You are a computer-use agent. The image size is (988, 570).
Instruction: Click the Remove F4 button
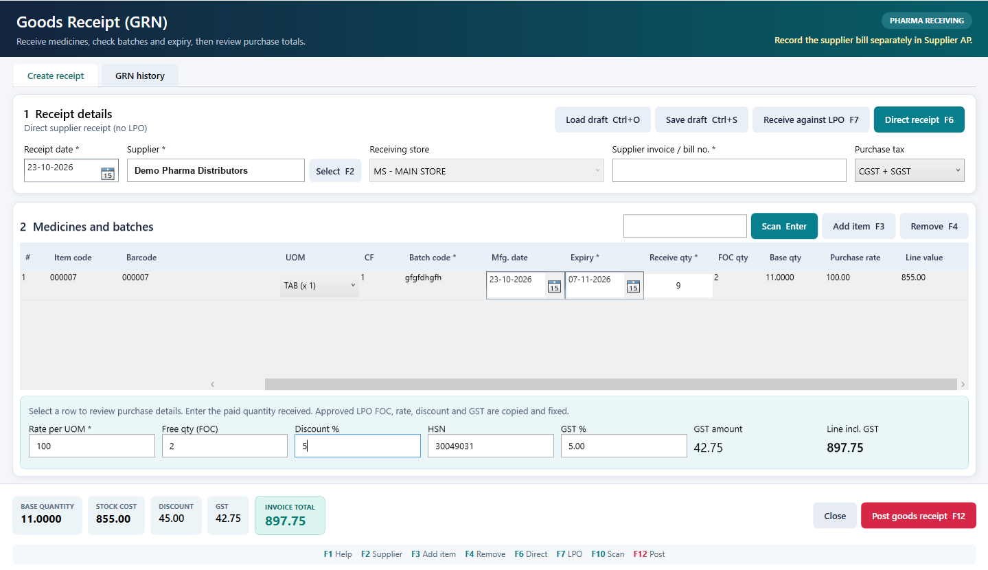tap(934, 226)
